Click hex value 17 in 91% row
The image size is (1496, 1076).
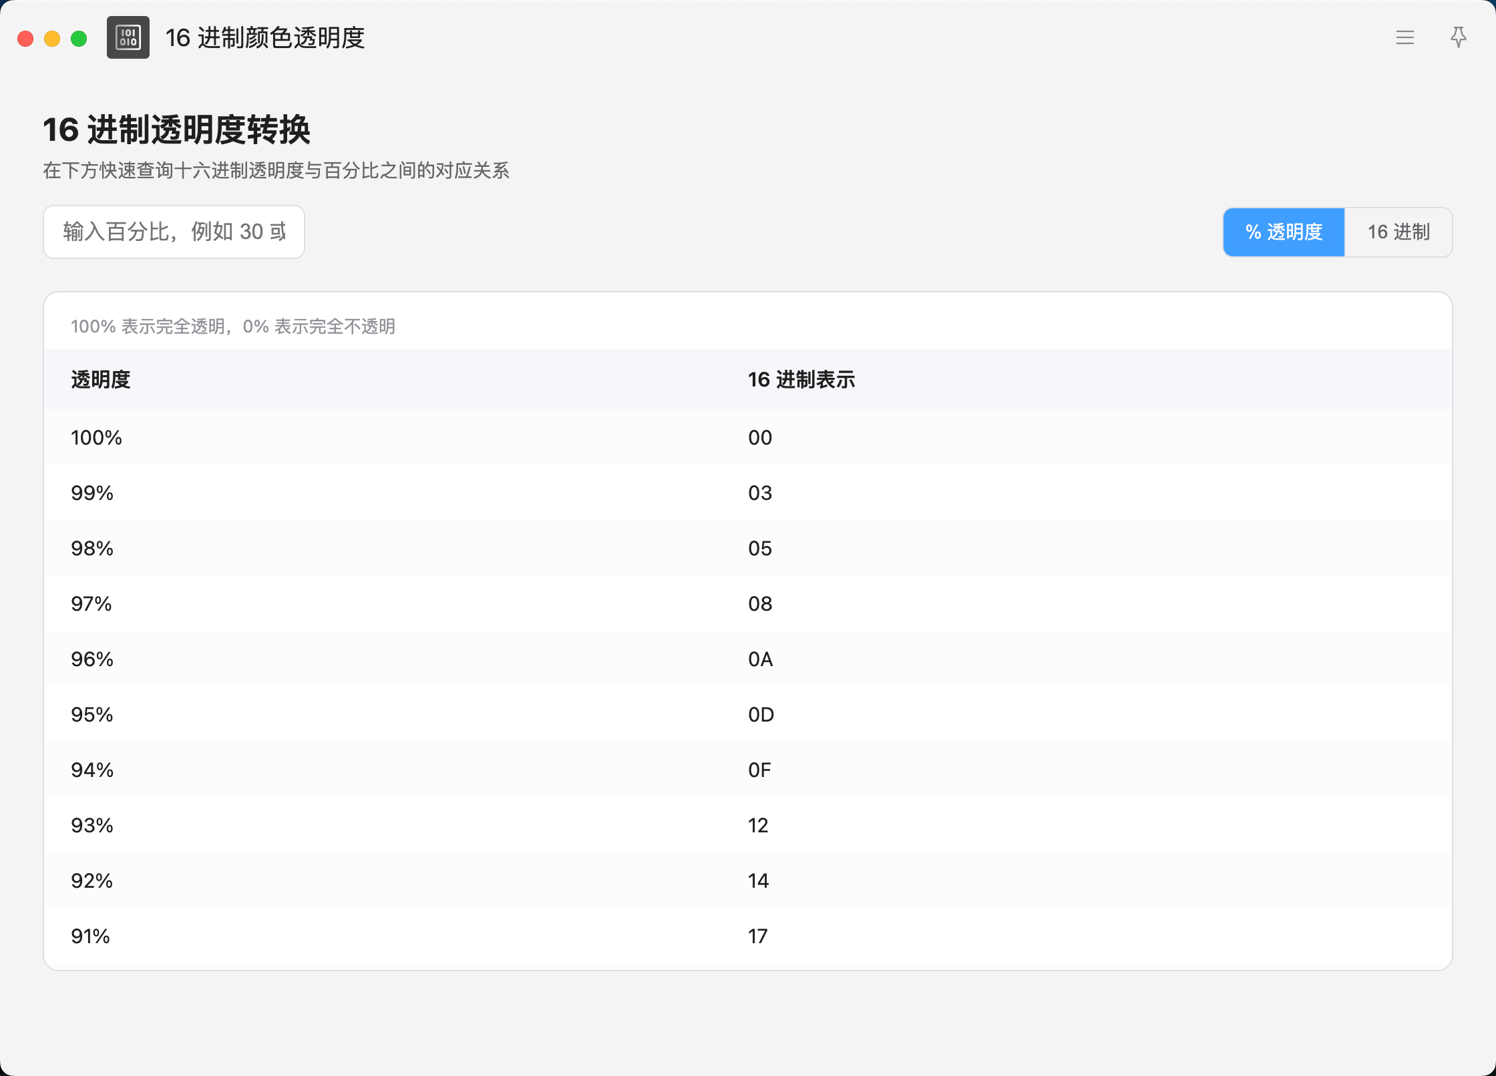tap(758, 936)
